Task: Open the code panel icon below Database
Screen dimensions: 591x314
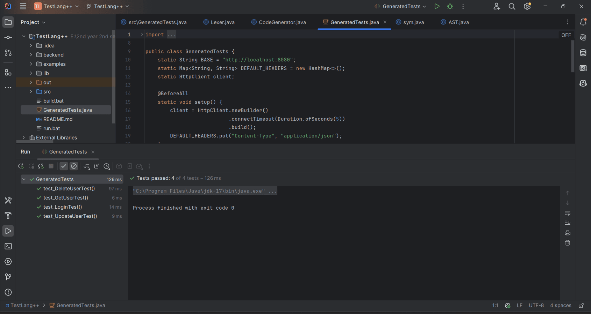Action: pyautogui.click(x=583, y=68)
